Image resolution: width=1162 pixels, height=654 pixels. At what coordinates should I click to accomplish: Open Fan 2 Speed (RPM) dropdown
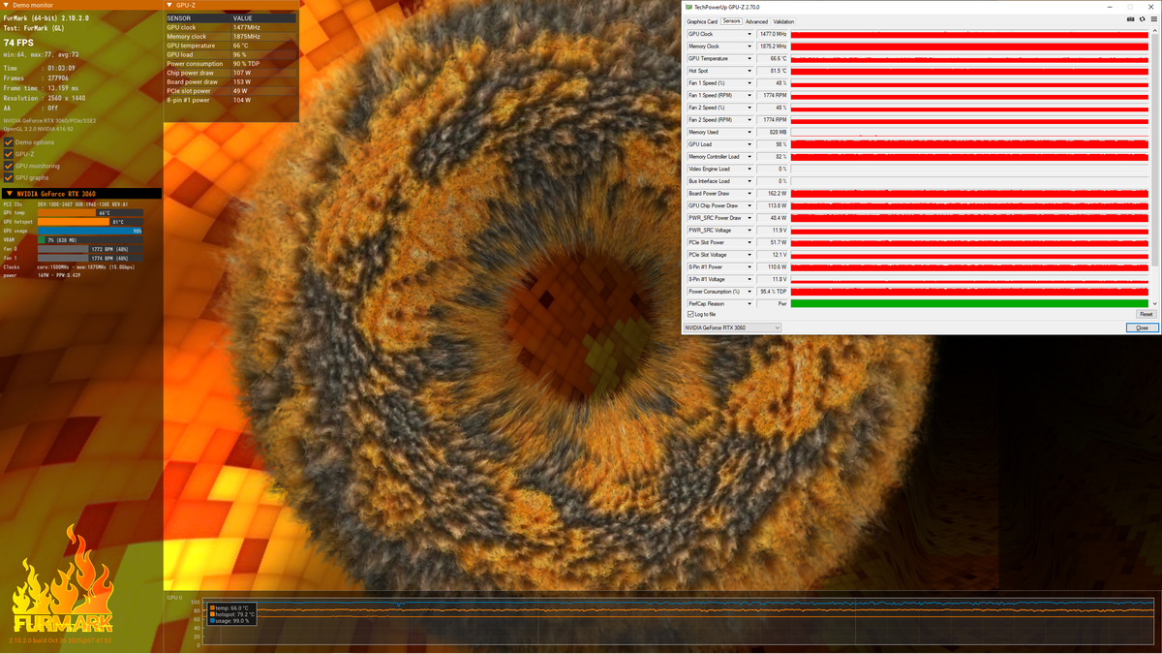(749, 120)
